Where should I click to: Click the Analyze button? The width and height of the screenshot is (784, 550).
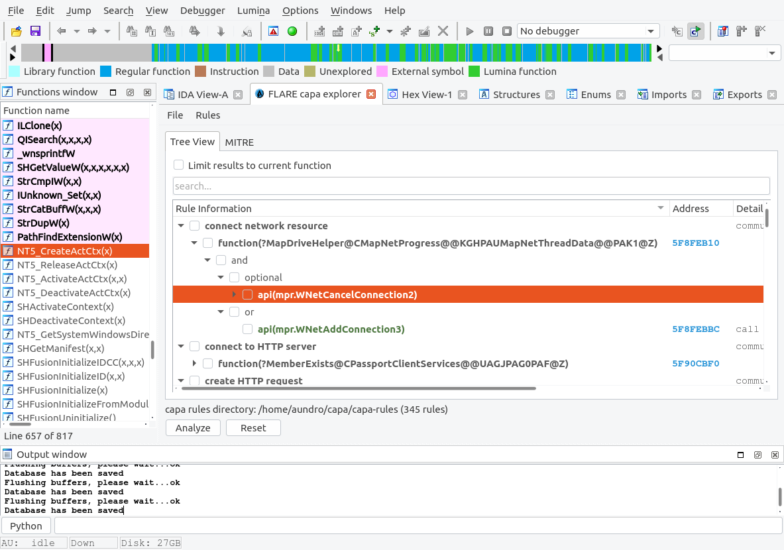(x=193, y=428)
